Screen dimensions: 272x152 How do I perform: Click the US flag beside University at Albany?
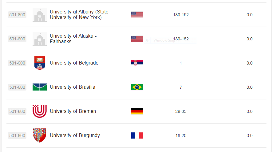tap(137, 14)
